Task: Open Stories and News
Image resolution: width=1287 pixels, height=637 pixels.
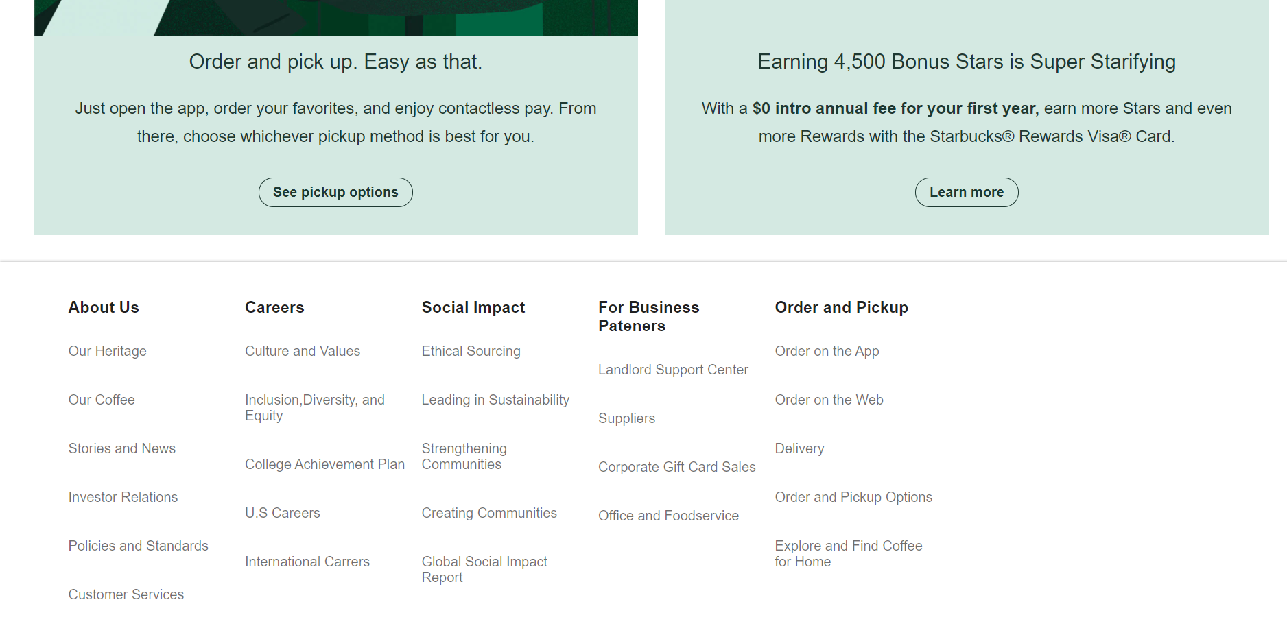Action: click(x=121, y=448)
